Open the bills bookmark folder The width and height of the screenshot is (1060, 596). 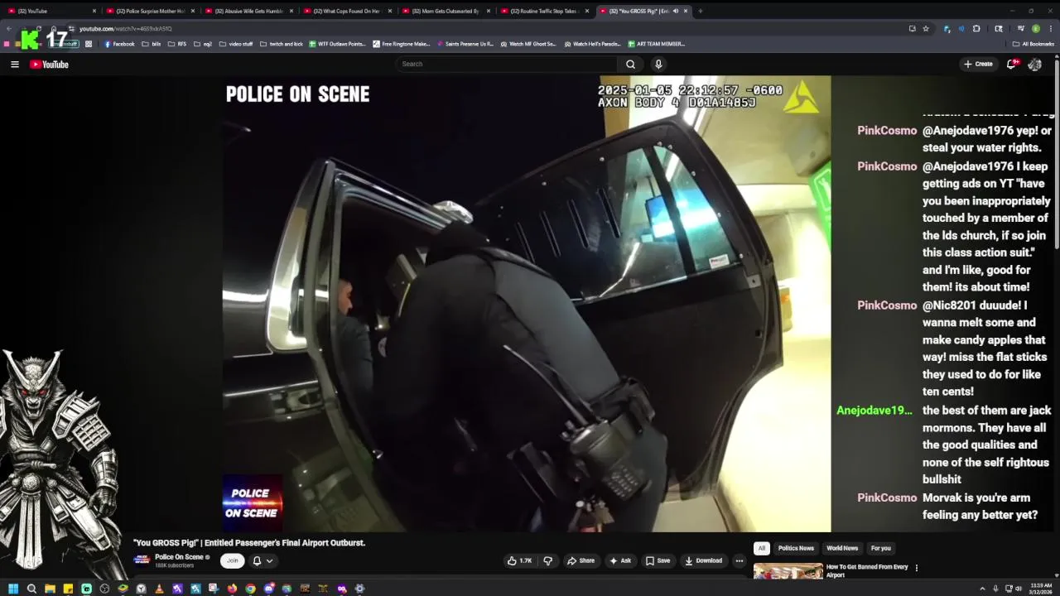click(152, 44)
